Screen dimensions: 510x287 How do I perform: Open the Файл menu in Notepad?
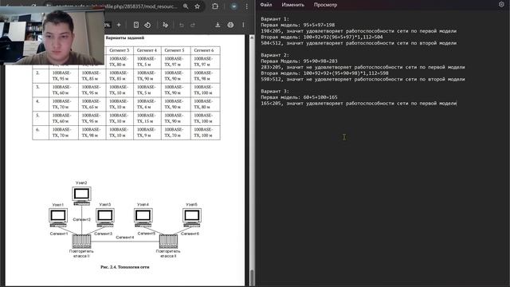(266, 5)
